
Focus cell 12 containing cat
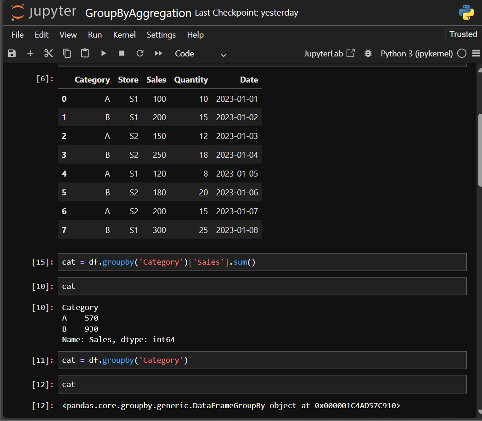(262, 384)
